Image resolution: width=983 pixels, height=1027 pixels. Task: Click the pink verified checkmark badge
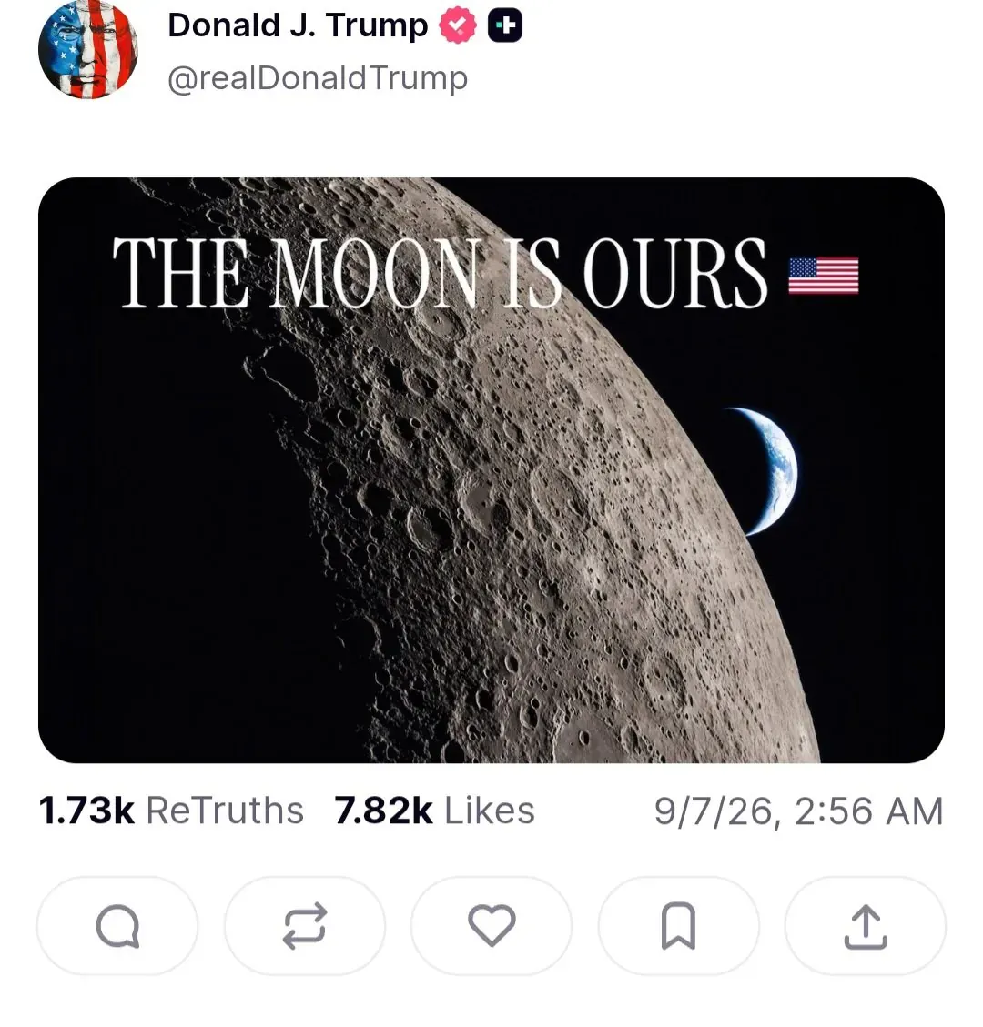coord(458,25)
